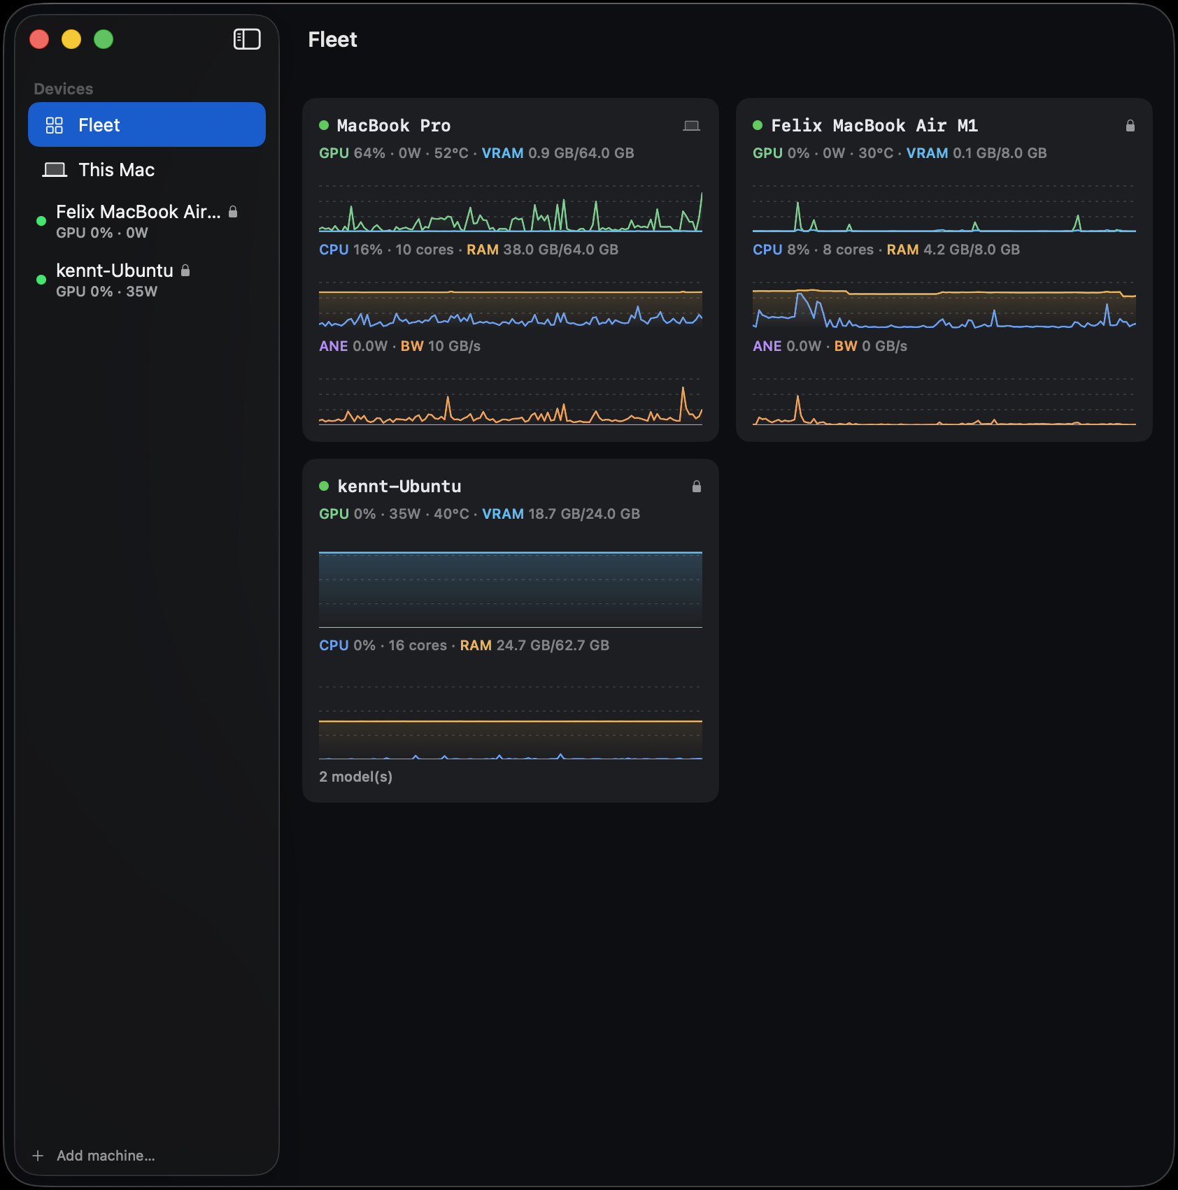Click Felix MacBook Air GPU usage graph
Viewport: 1178px width, 1190px height.
point(944,208)
